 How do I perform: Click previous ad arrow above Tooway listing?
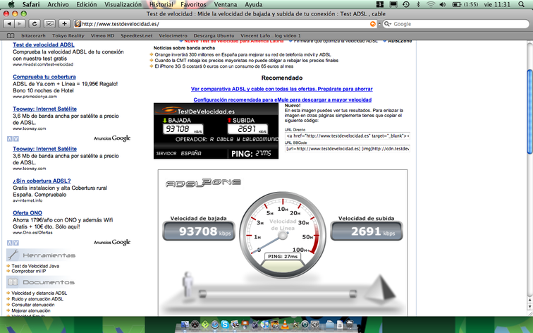(x=10, y=139)
